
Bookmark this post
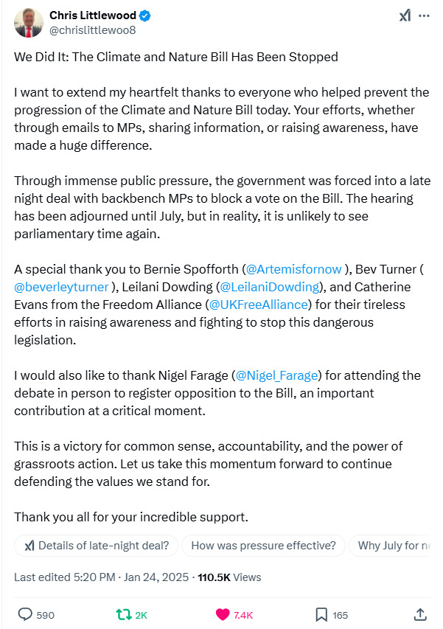click(322, 614)
